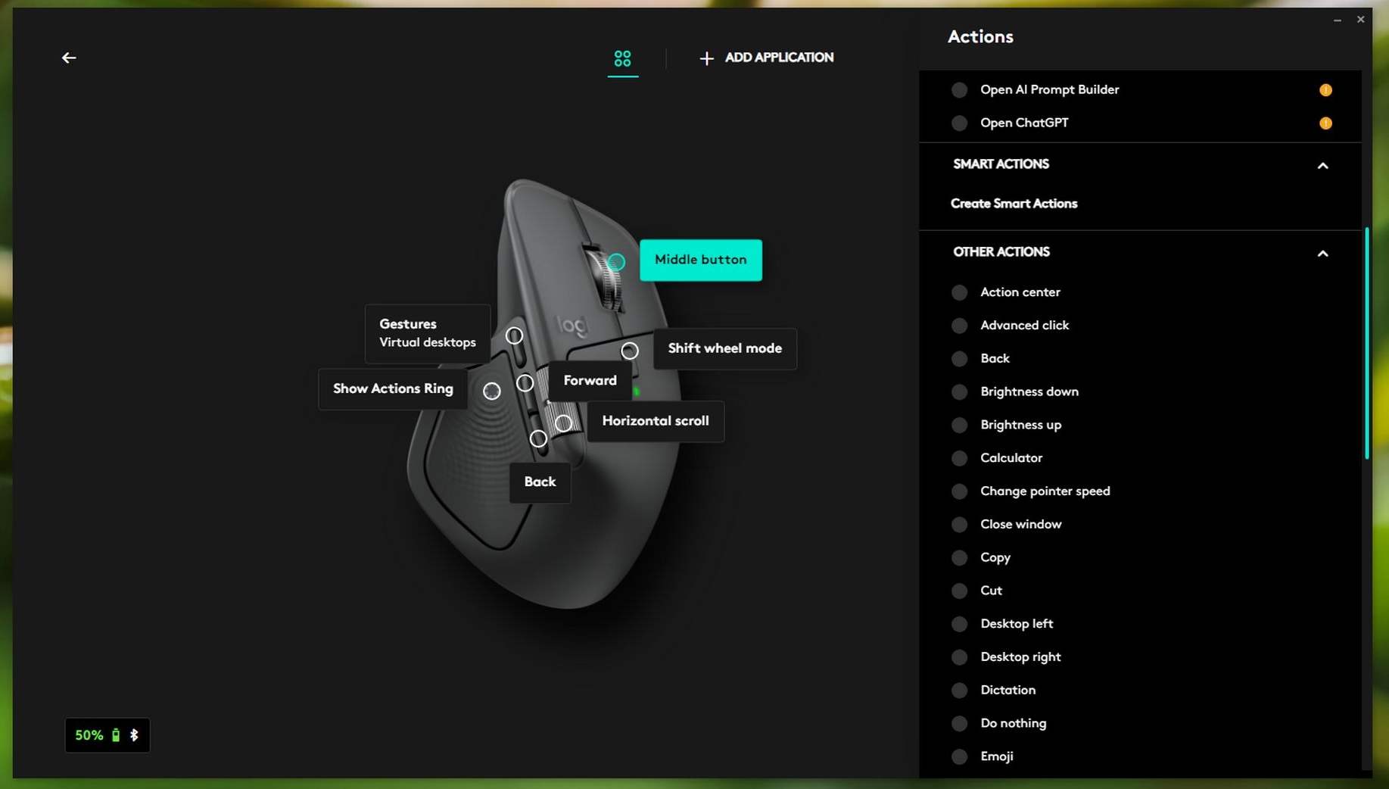Choose the Do nothing action
The height and width of the screenshot is (789, 1389).
[x=1013, y=723]
